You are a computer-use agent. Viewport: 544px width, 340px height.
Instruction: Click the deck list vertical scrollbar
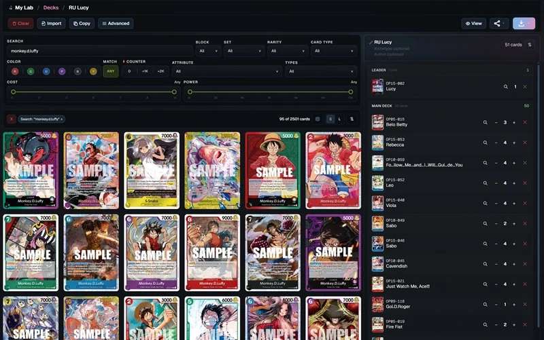point(538,194)
